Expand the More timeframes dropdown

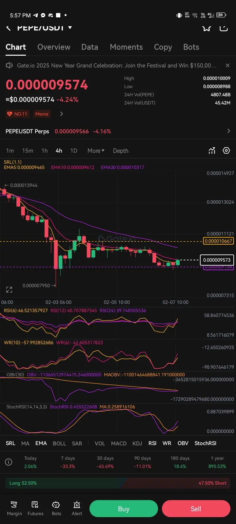coord(96,151)
